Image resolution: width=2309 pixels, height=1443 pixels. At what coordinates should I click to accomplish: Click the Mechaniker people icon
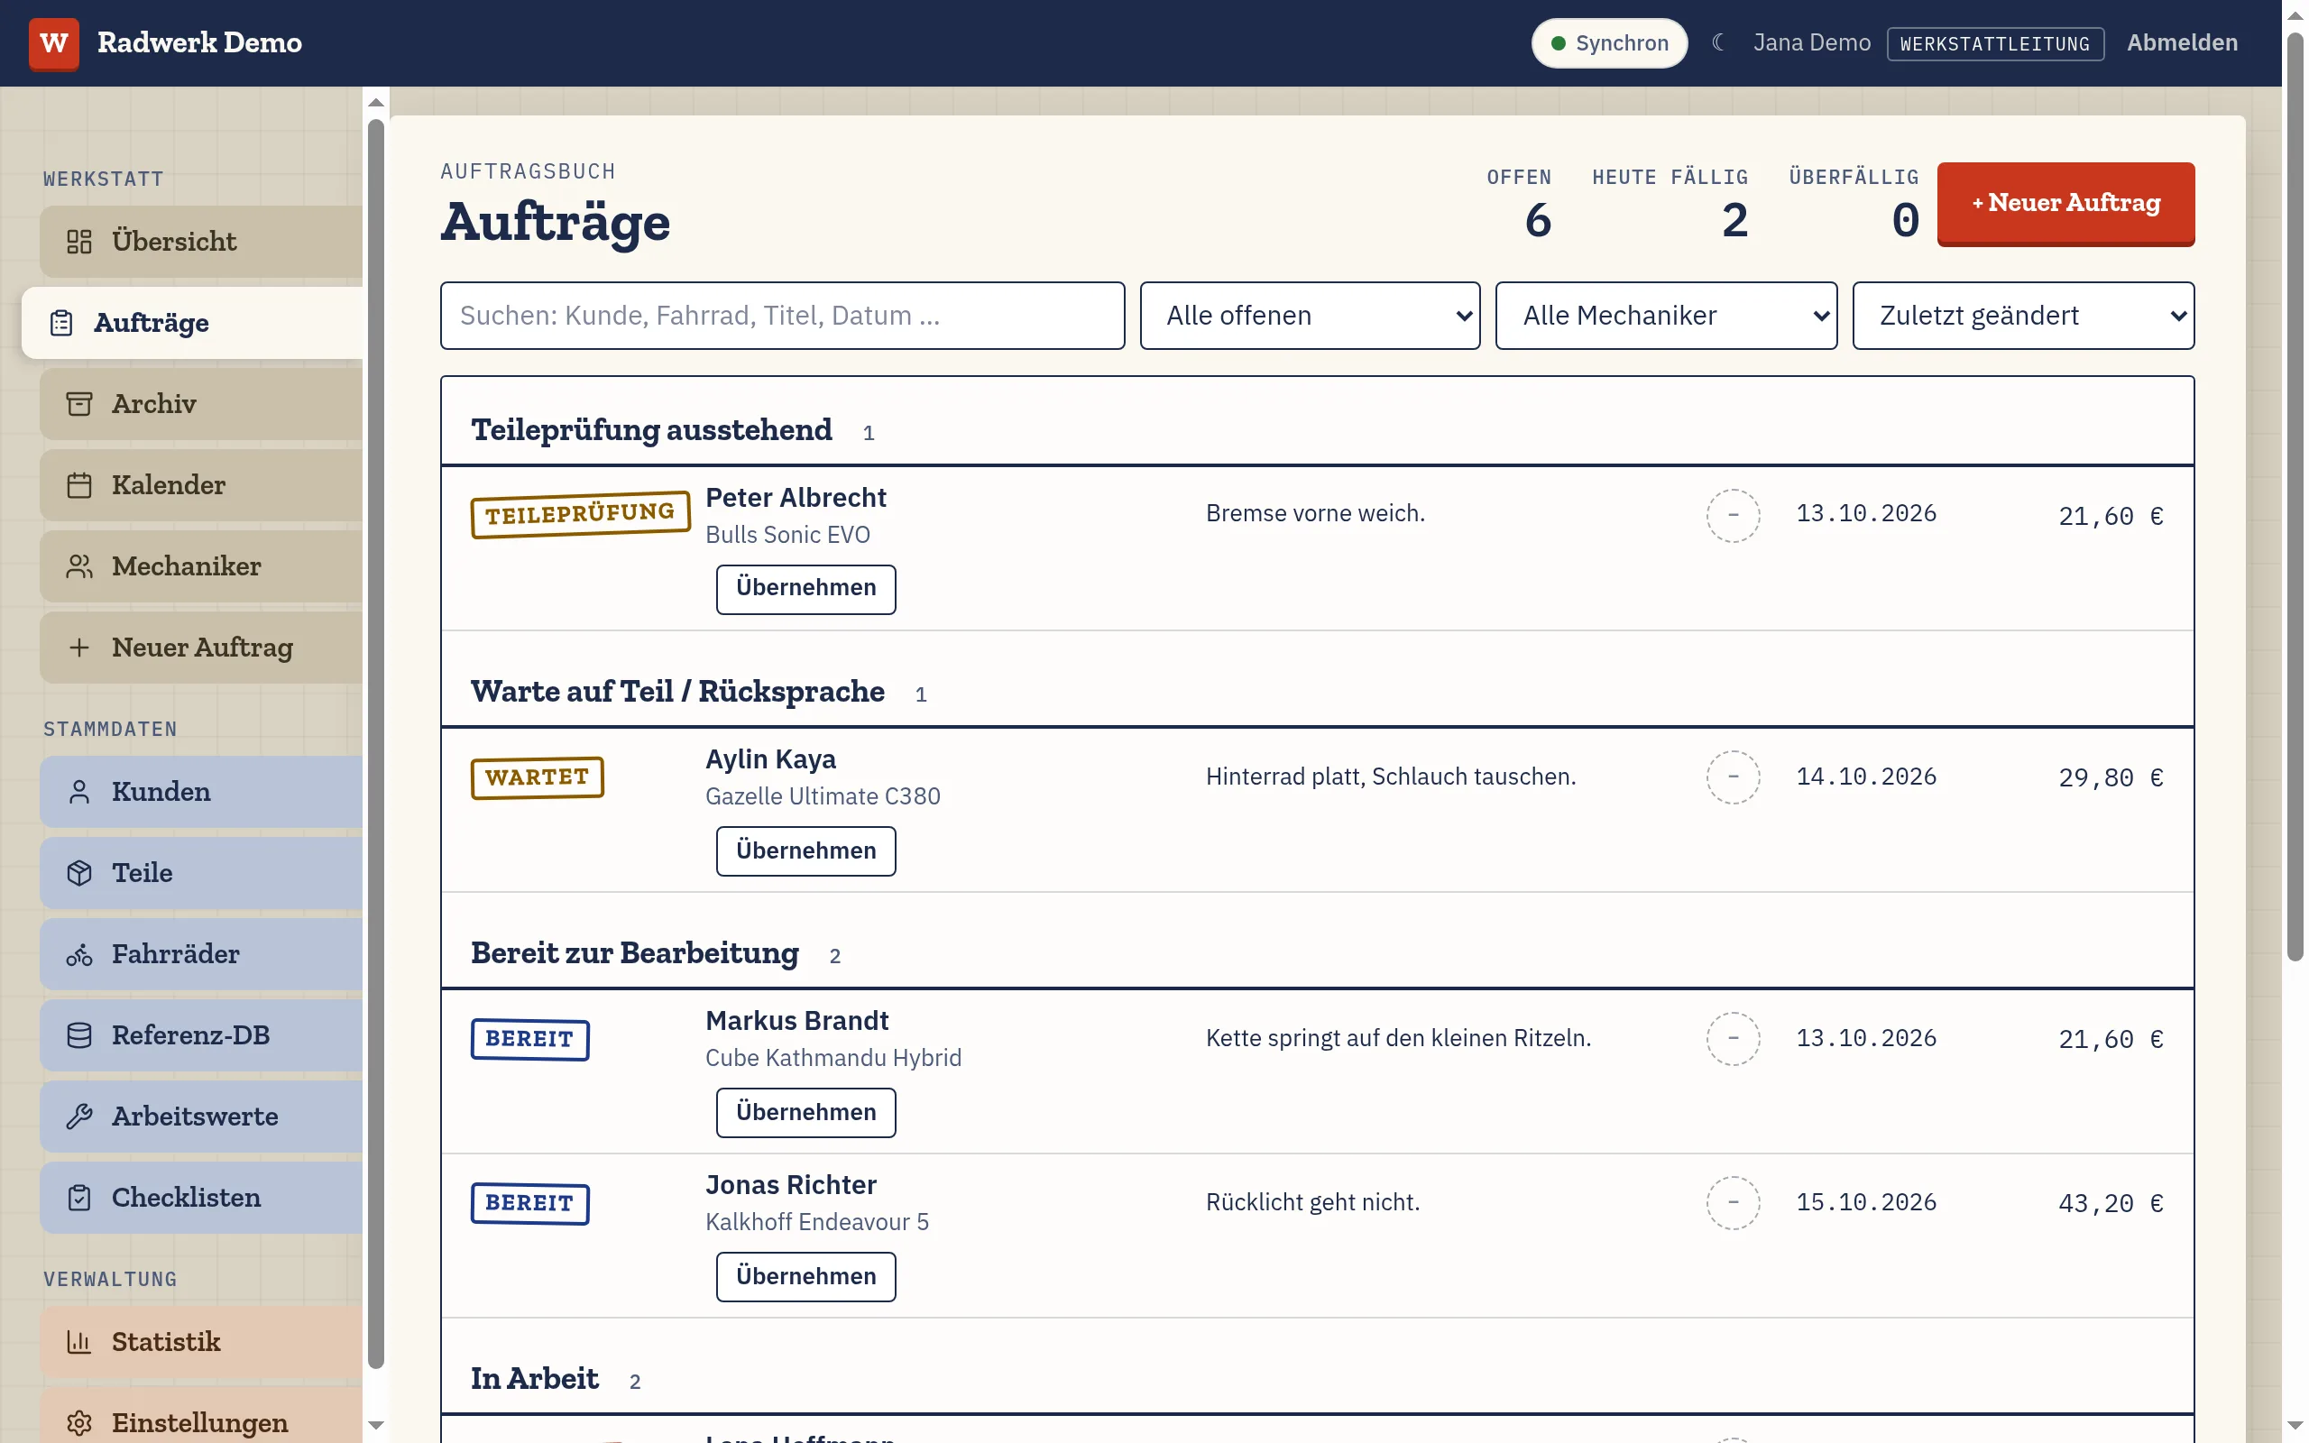coord(79,566)
